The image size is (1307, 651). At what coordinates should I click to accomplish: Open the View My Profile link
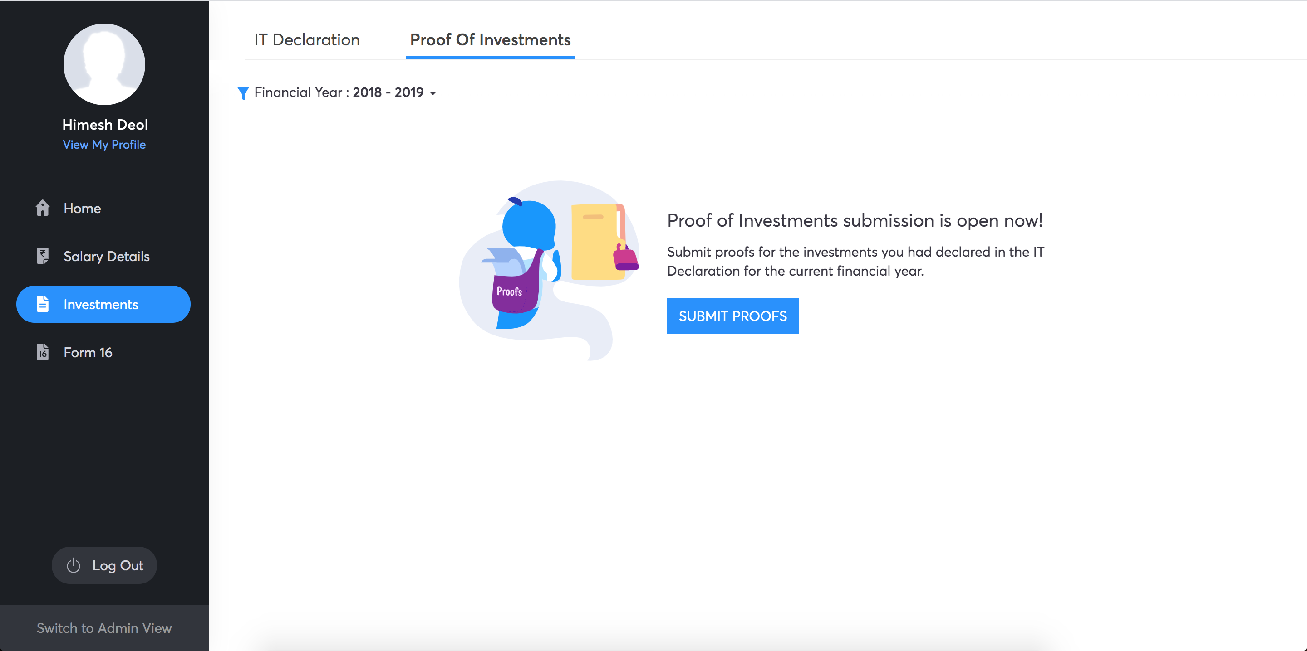[104, 145]
